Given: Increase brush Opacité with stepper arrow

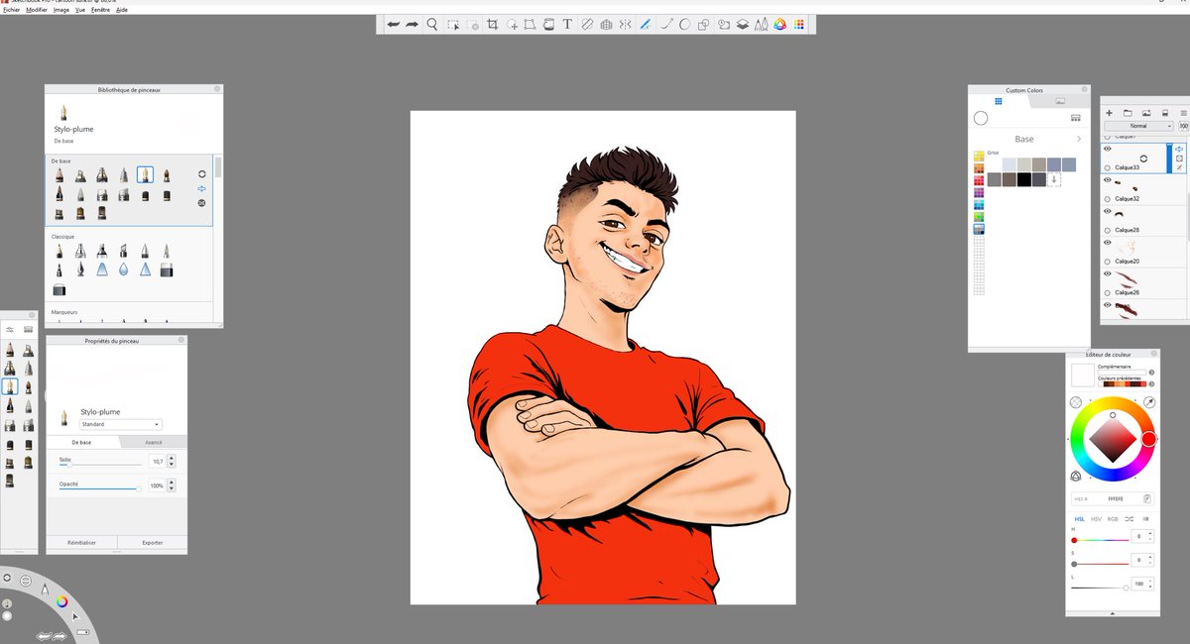Looking at the screenshot, I should [172, 483].
